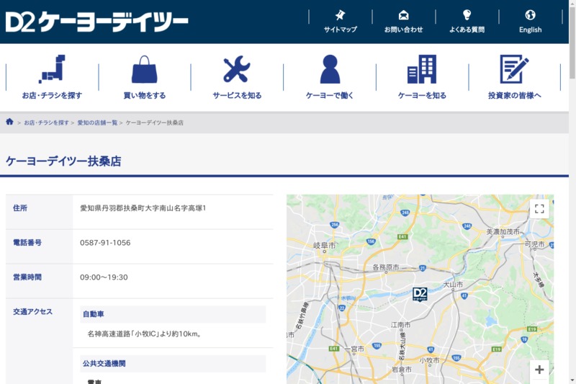Click the wrench and screwdriver service icon

click(x=237, y=68)
